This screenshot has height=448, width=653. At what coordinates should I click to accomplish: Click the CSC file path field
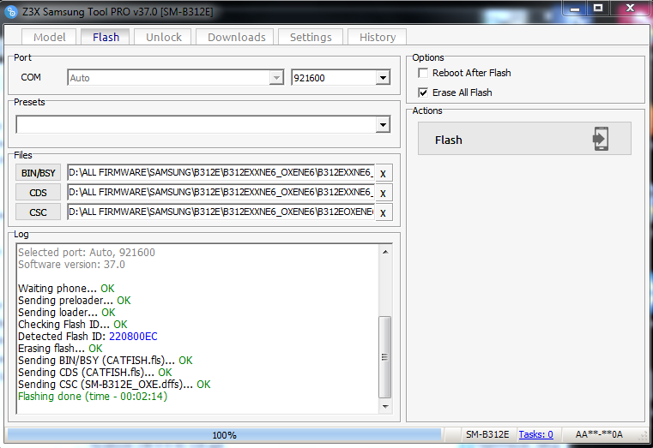[221, 212]
